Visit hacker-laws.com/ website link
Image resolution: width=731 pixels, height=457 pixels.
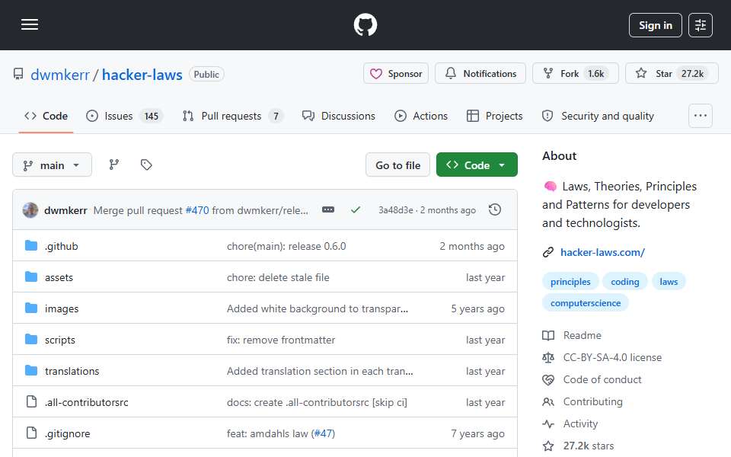pos(602,252)
